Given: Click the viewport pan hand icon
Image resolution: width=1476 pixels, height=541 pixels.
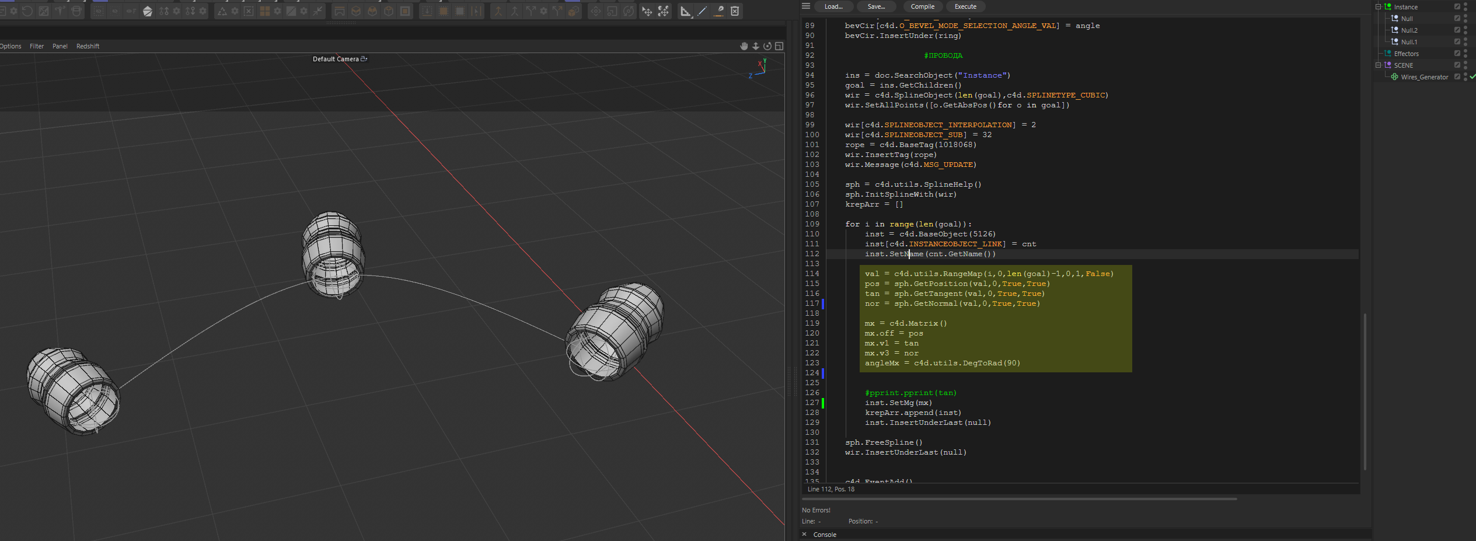Looking at the screenshot, I should click(744, 46).
